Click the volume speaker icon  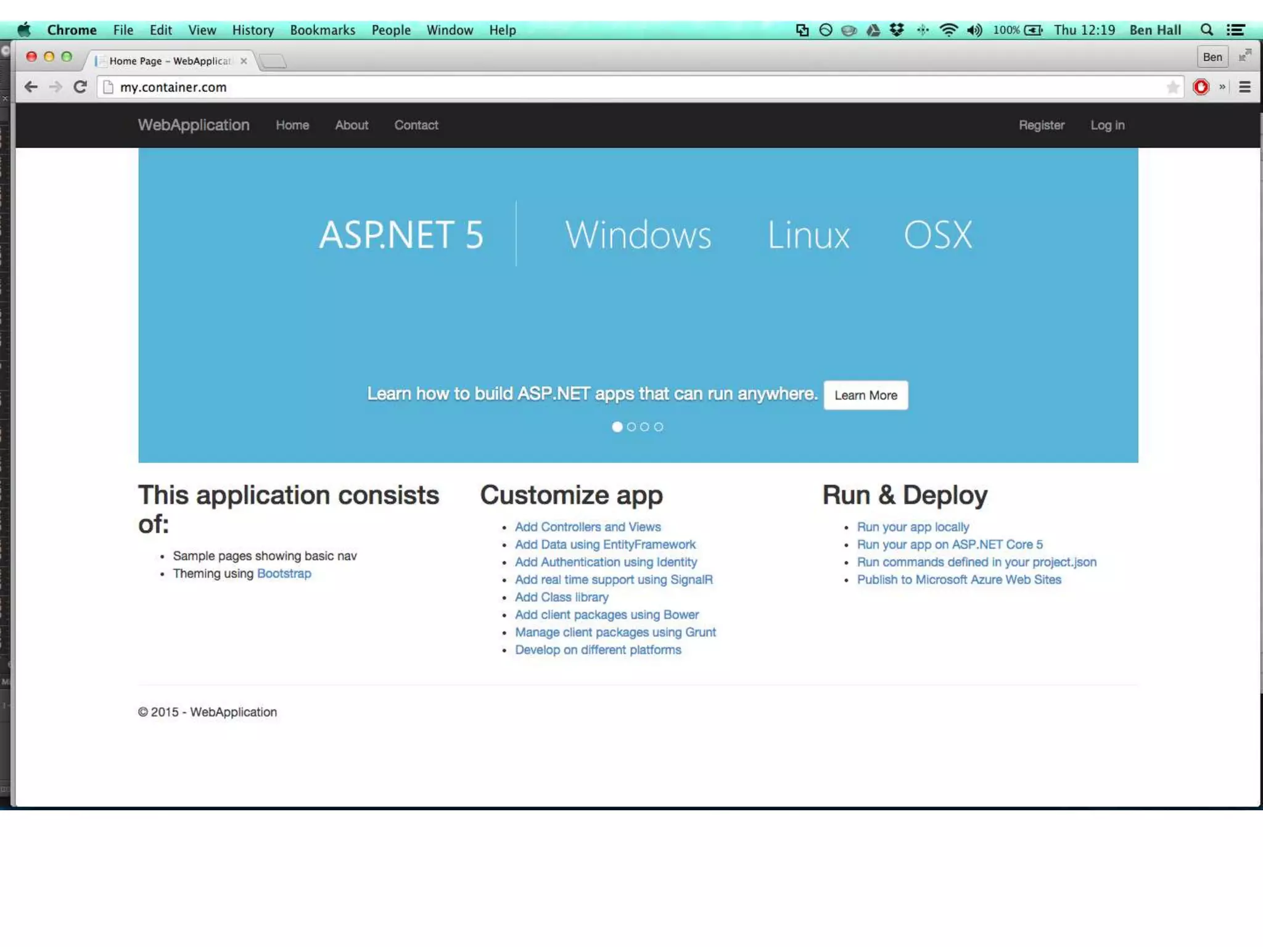(974, 30)
